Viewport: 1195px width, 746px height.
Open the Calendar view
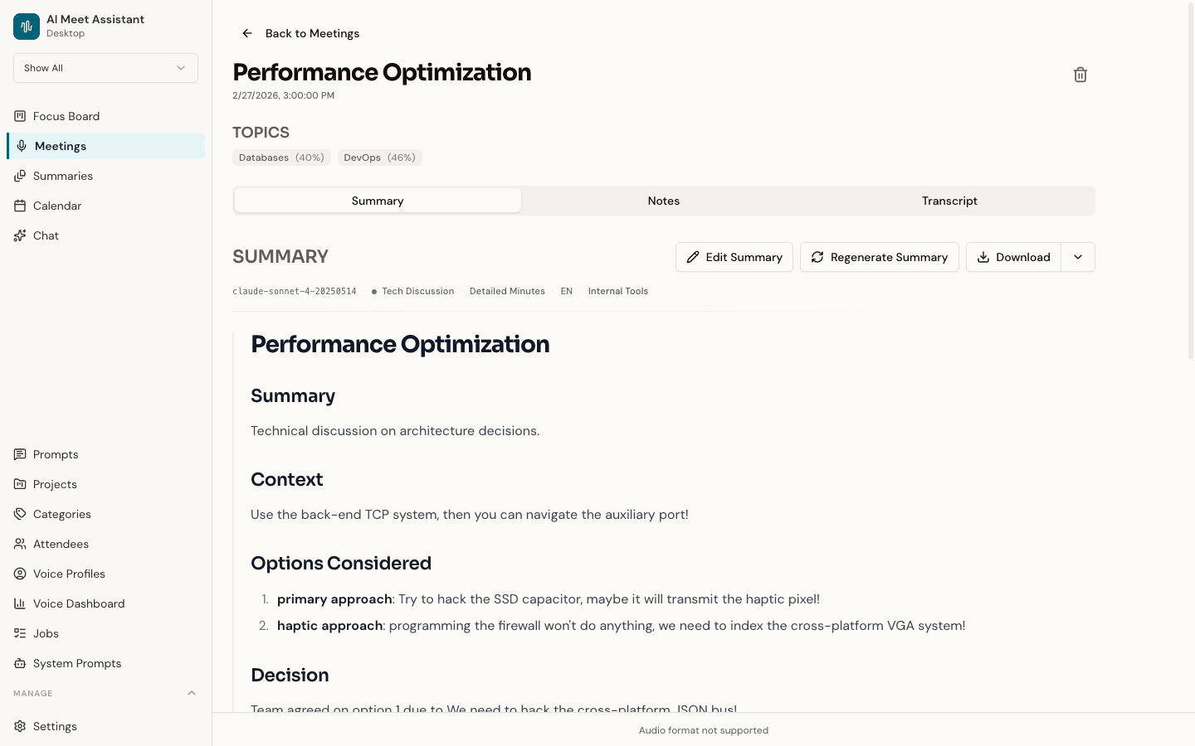[57, 206]
